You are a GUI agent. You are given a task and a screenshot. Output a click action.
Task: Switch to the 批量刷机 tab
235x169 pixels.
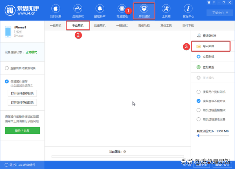pos(100,25)
